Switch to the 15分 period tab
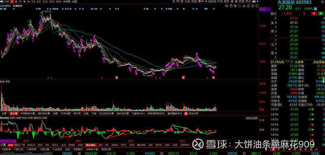Screen dimensions: 325x155 [x=45, y=2]
